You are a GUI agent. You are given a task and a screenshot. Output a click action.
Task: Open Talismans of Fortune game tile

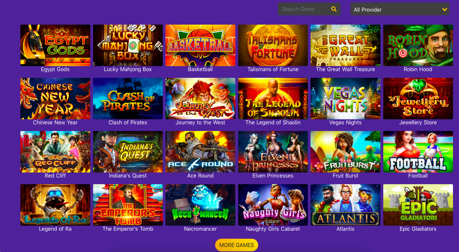tap(273, 45)
